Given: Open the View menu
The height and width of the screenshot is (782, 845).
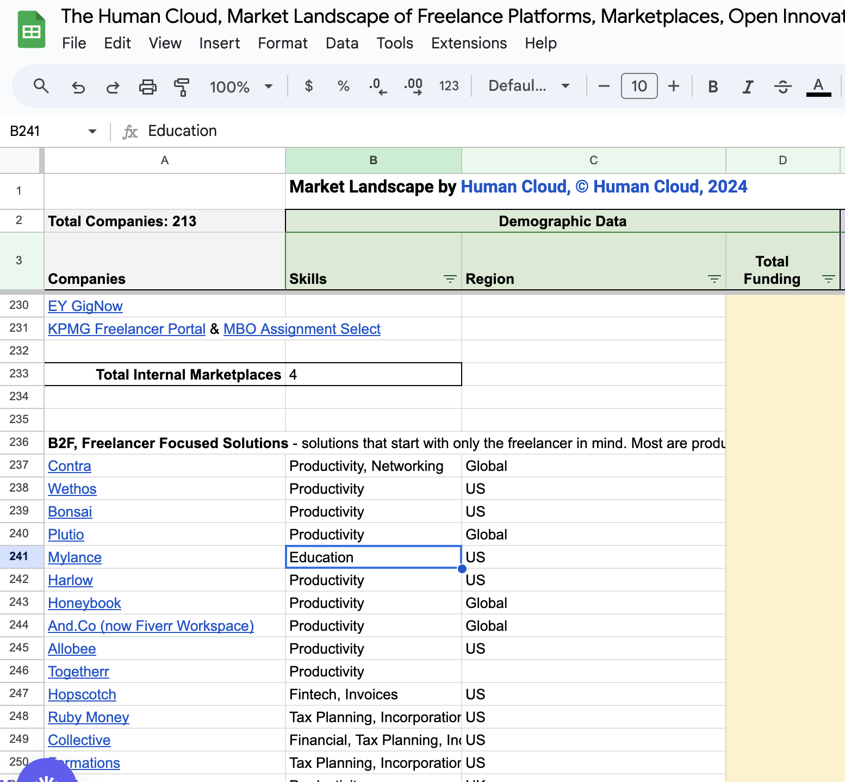Looking at the screenshot, I should click(x=165, y=43).
